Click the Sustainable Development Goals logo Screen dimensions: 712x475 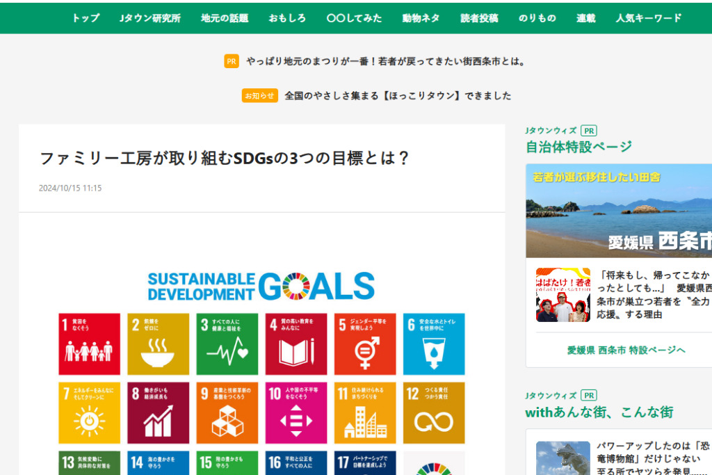point(261,286)
